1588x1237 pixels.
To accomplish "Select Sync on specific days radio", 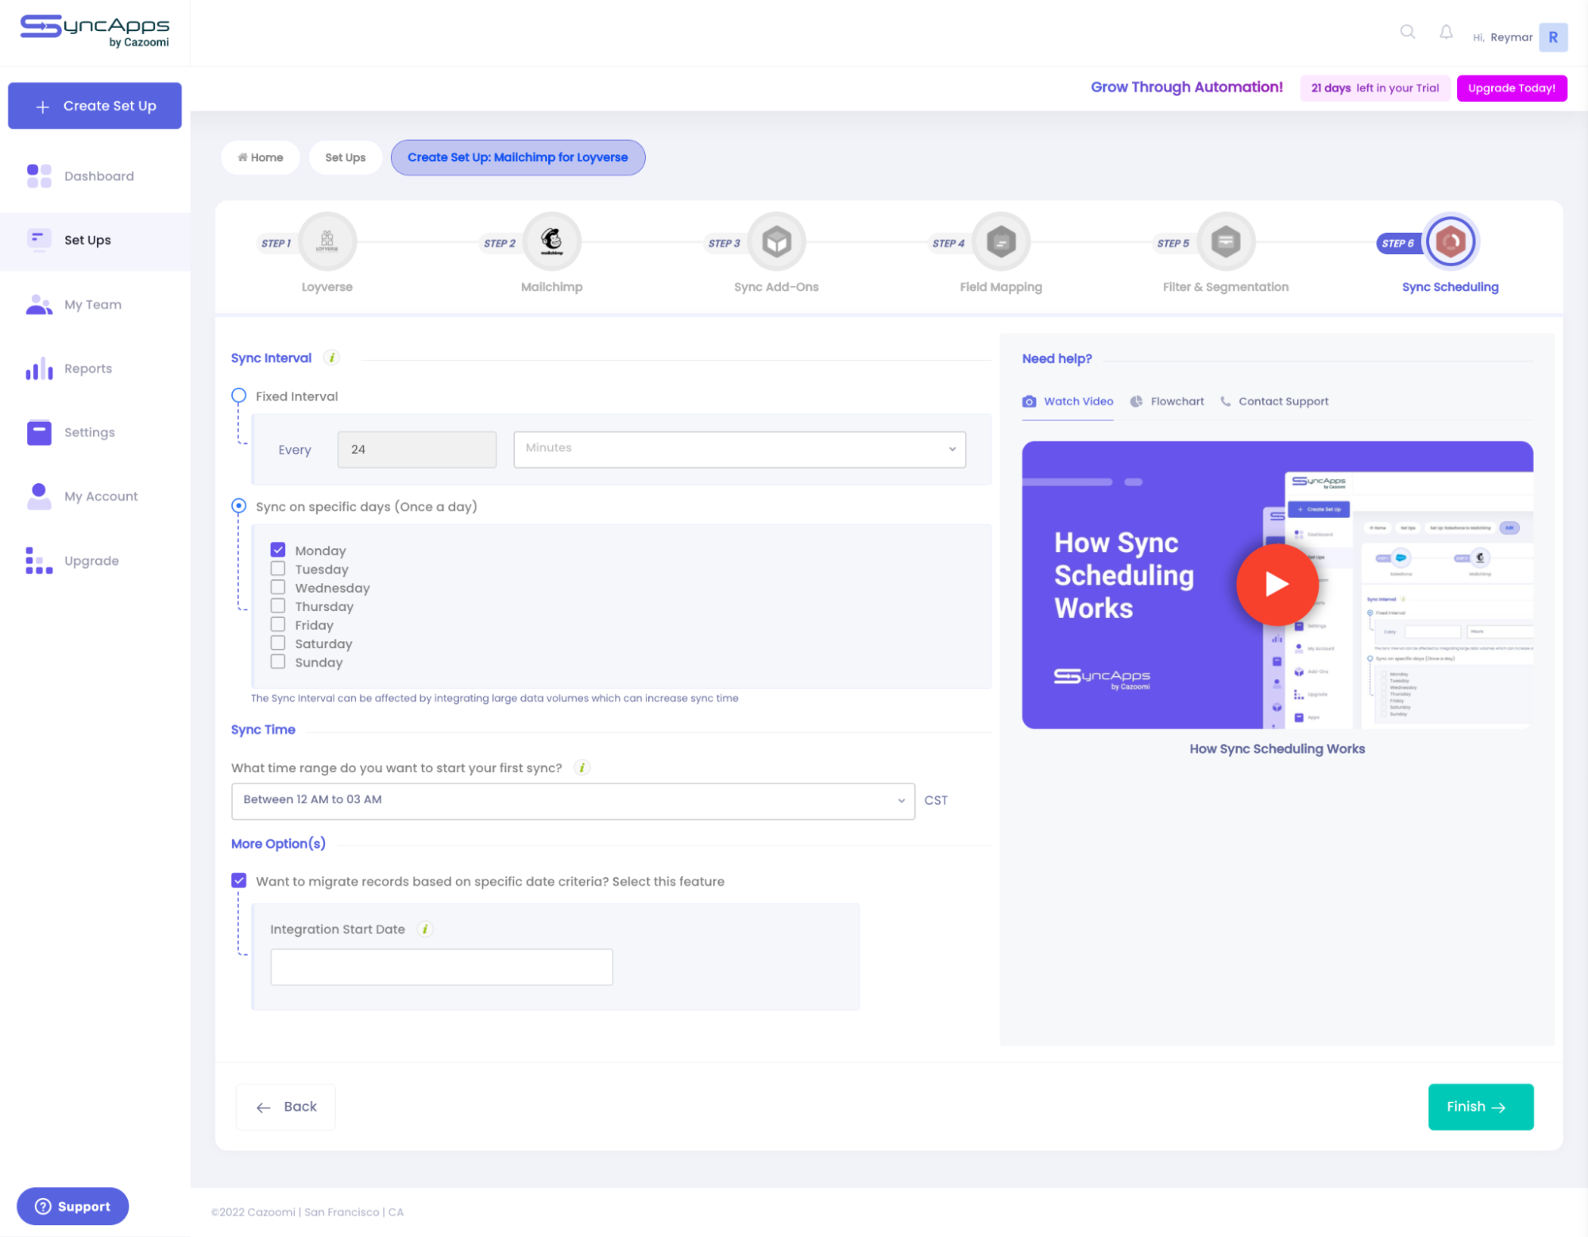I will [x=238, y=505].
